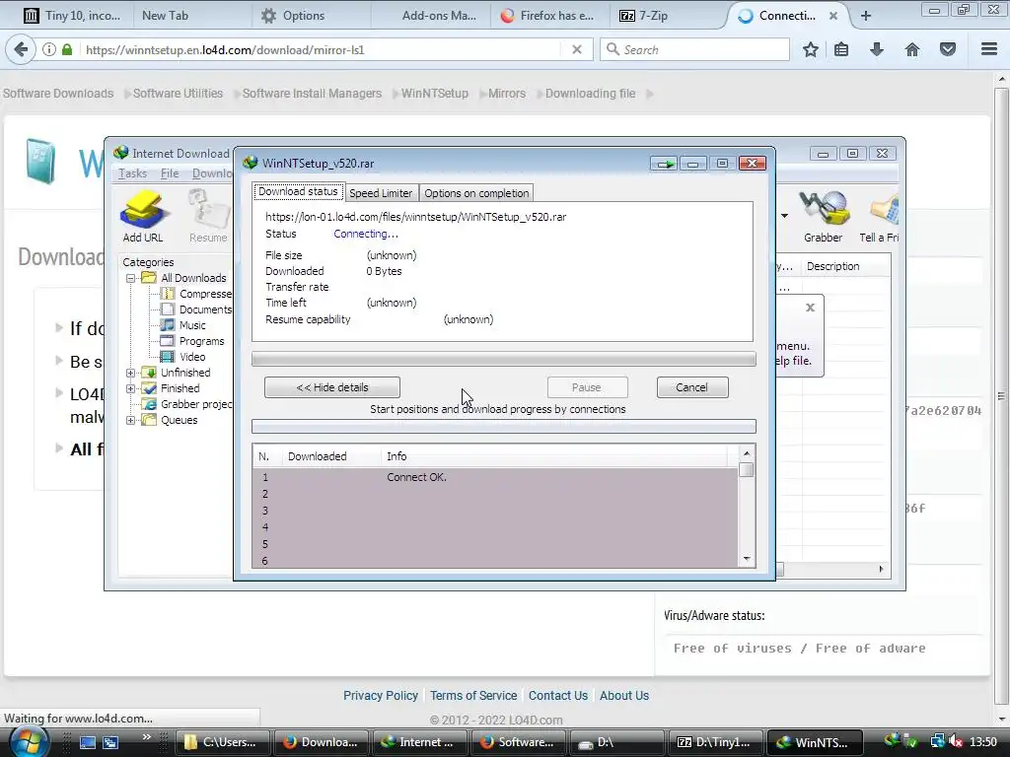Select Grabber projects tree item
Viewport: 1010px width, 757px height.
(x=186, y=404)
